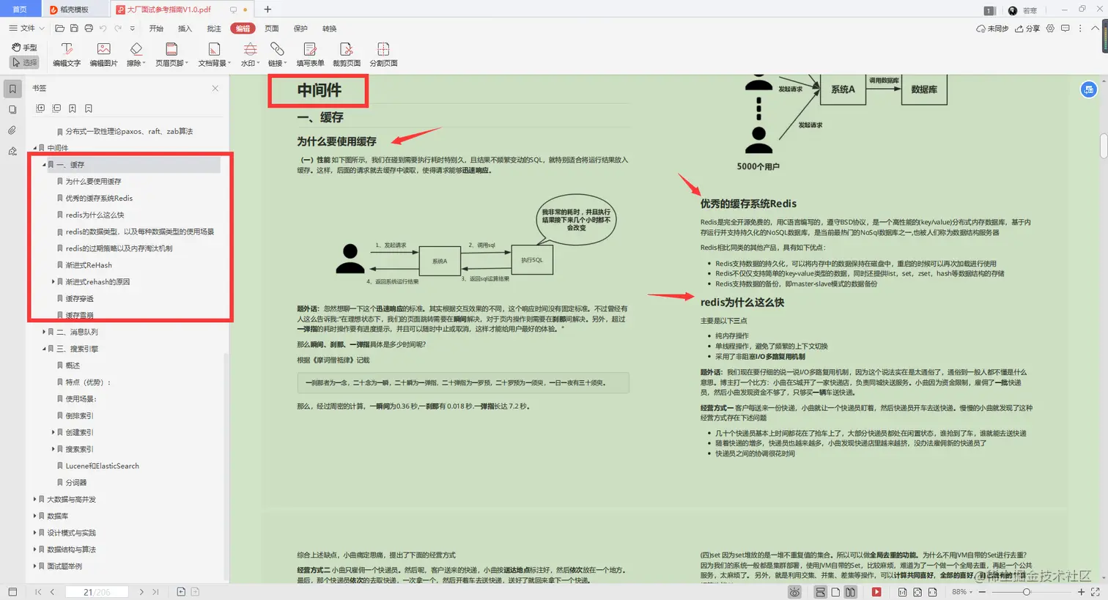Select bookmark 优秀的缓存系统Redis
1108x600 pixels.
pyautogui.click(x=99, y=199)
